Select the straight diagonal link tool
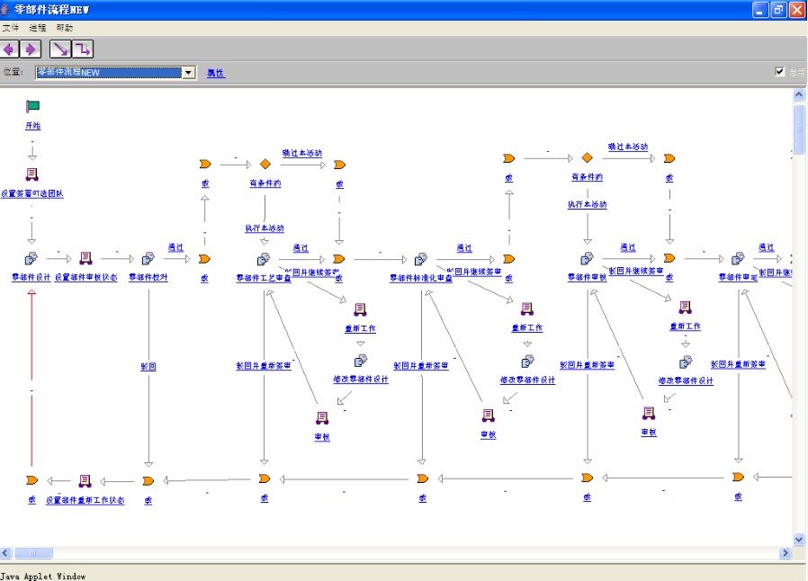808x581 pixels. 60,49
